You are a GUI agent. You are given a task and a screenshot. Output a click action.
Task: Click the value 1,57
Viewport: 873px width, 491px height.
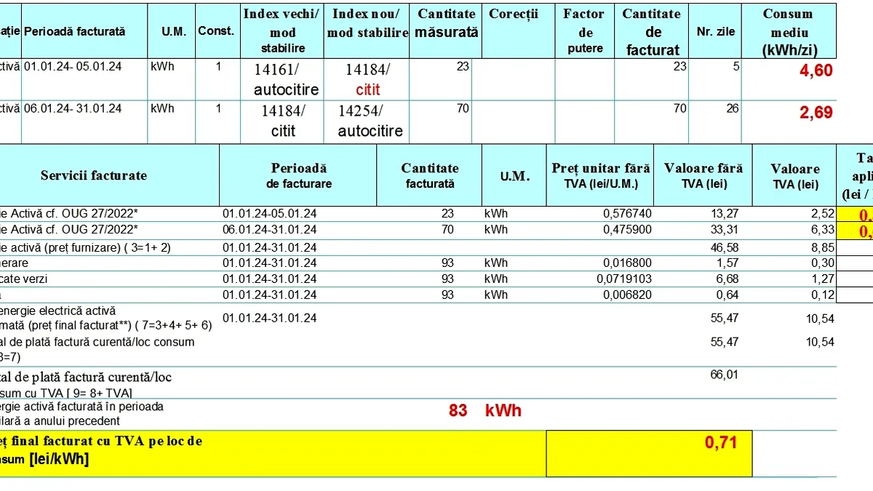coord(727,263)
